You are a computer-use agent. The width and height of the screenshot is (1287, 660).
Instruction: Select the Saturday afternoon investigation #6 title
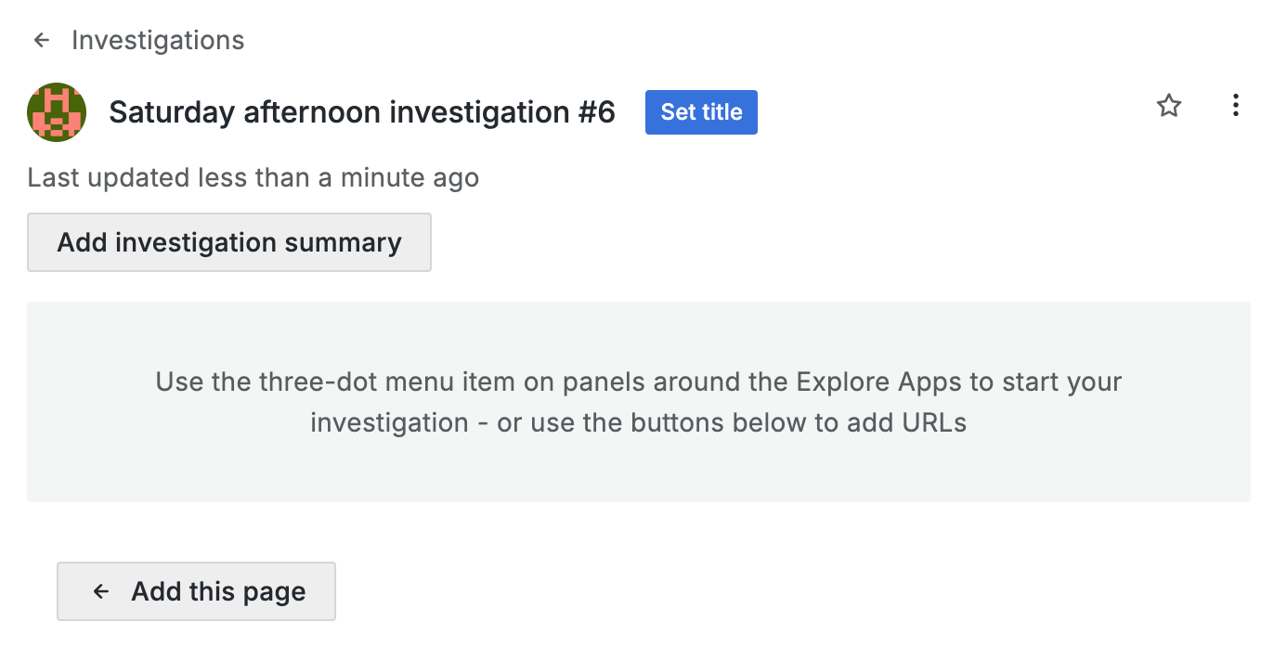click(x=362, y=112)
